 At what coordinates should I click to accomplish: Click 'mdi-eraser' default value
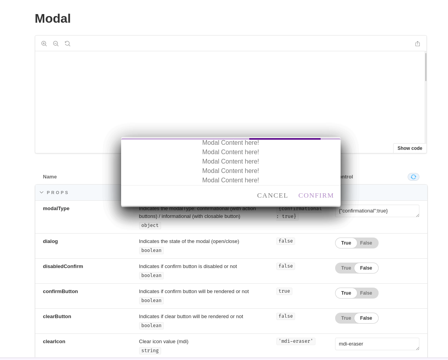coord(296,341)
